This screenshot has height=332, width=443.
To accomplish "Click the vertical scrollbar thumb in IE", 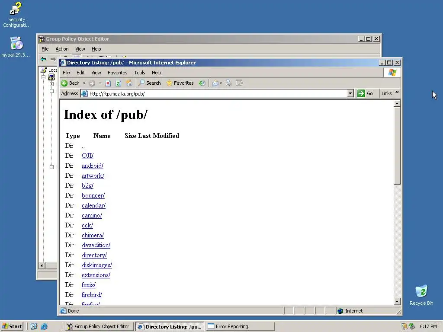I will point(397,146).
